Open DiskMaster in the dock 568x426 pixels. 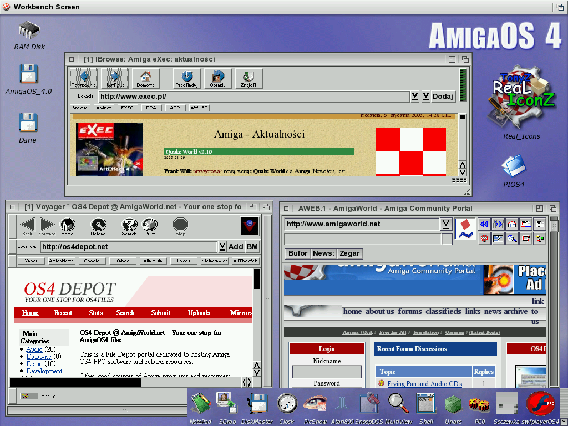(257, 408)
